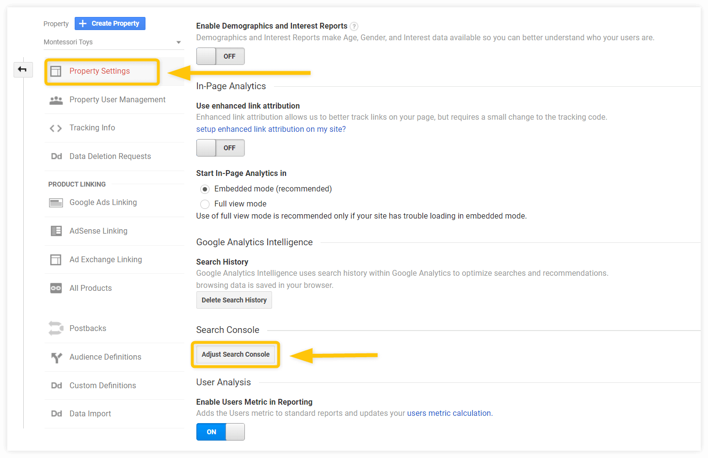This screenshot has width=708, height=458.
Task: Click the Custom Definitions Dd icon
Action: point(56,386)
